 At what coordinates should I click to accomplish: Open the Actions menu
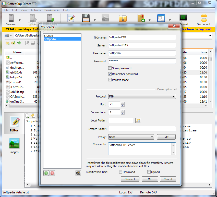[x=36, y=10]
